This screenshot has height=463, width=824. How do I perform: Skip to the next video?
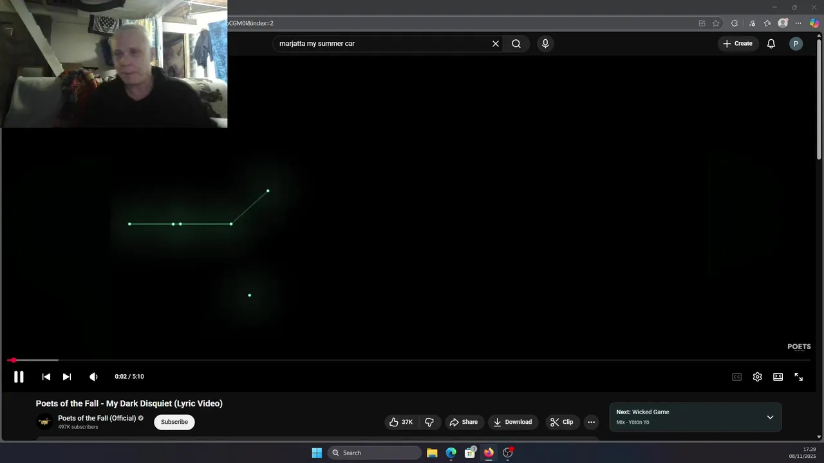67,377
